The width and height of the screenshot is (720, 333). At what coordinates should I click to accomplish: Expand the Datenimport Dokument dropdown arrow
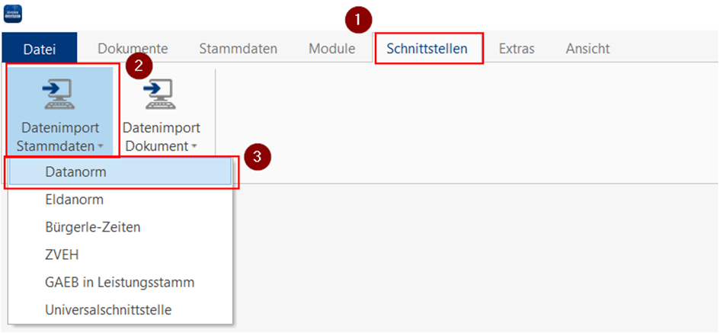click(x=194, y=146)
